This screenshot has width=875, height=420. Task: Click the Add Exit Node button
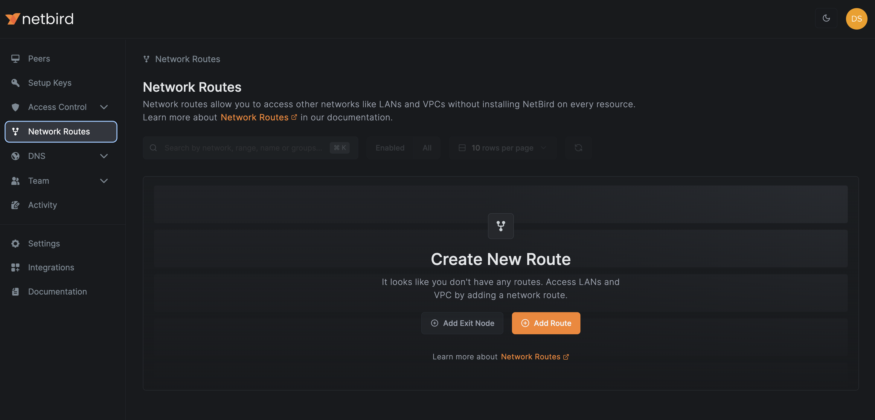point(462,323)
